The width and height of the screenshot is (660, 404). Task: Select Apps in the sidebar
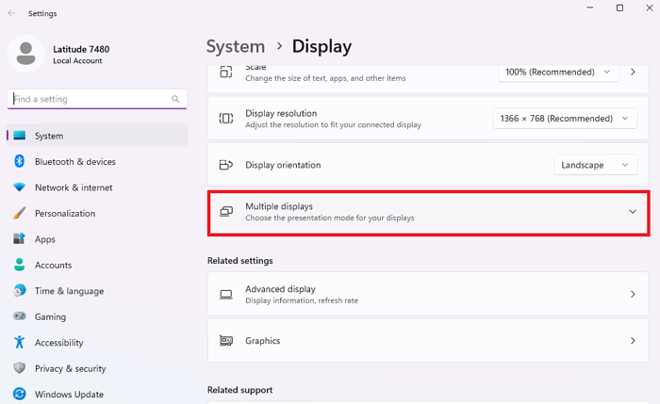pyautogui.click(x=45, y=239)
